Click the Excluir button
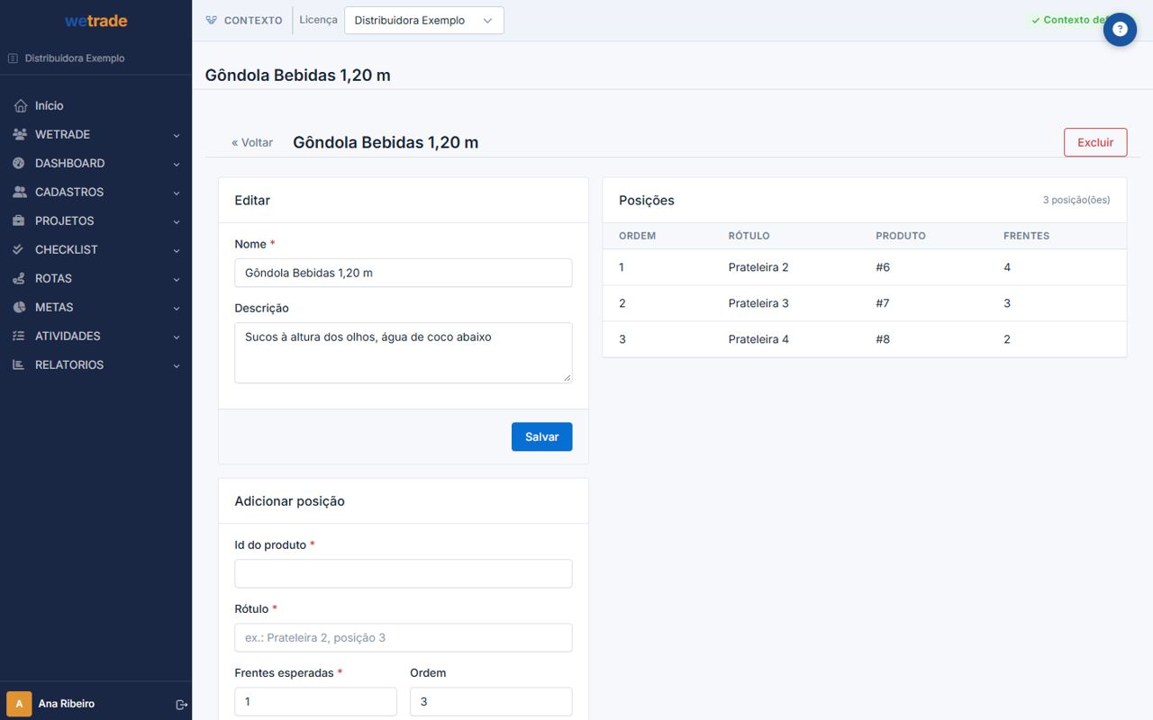Viewport: 1153px width, 720px height. tap(1095, 142)
